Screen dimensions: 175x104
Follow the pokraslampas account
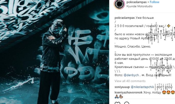click(155, 2)
